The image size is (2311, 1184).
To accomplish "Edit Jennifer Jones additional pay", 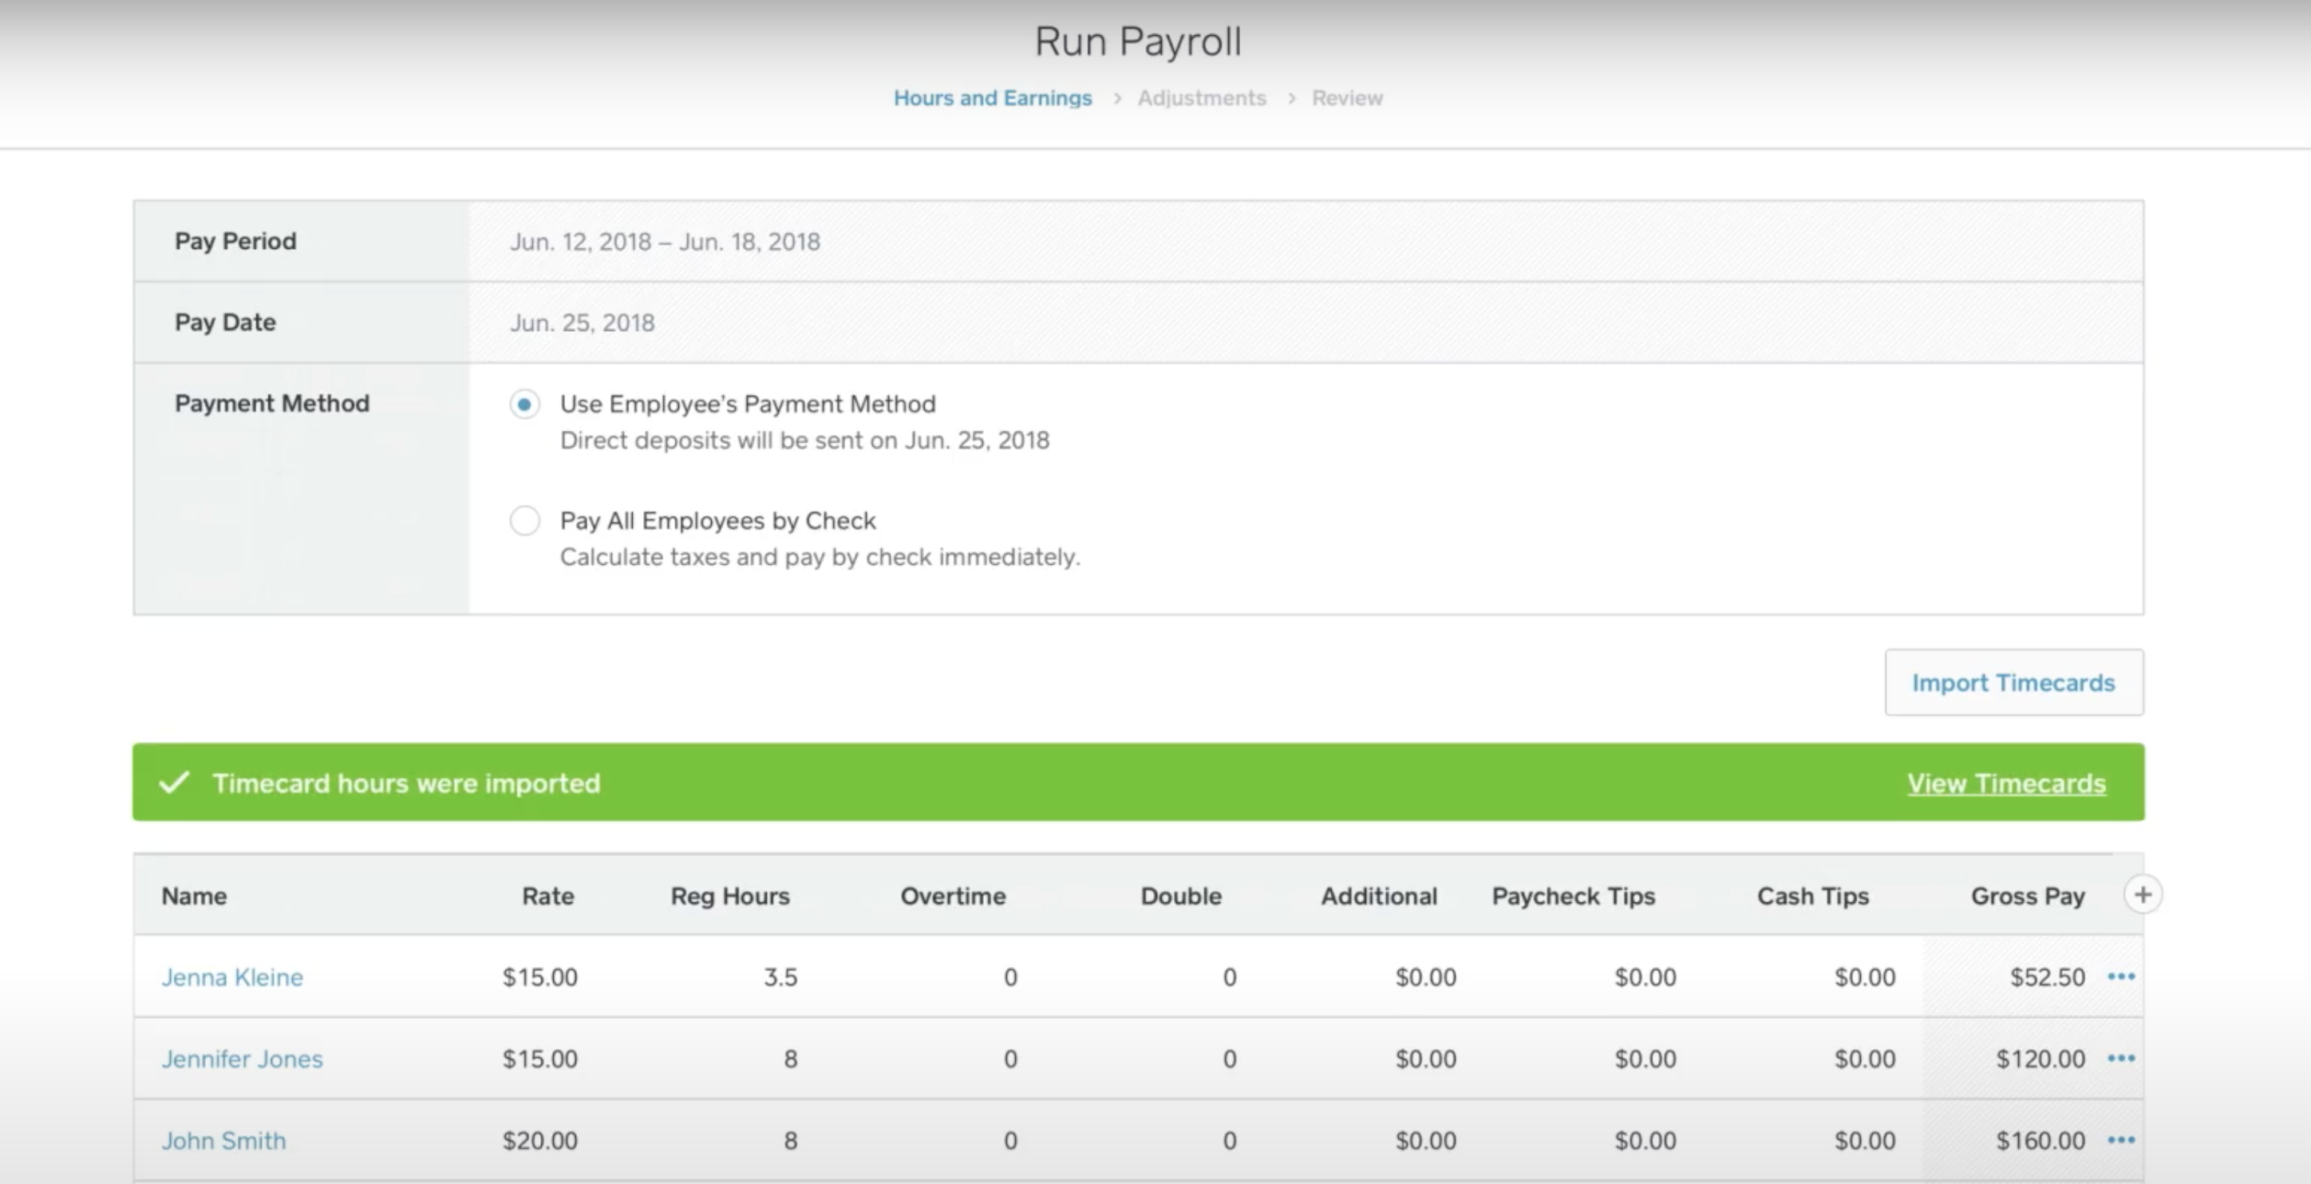I will [x=1425, y=1059].
